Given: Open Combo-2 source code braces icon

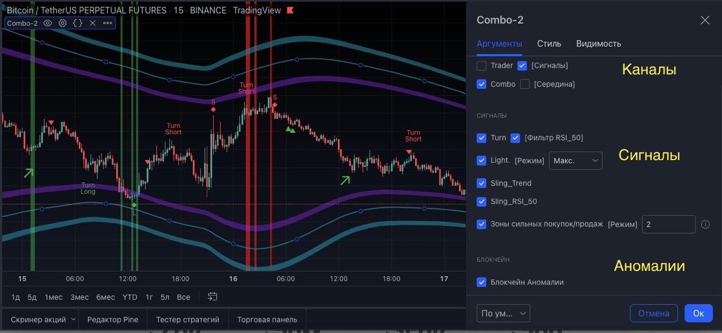Looking at the screenshot, I should [x=78, y=23].
